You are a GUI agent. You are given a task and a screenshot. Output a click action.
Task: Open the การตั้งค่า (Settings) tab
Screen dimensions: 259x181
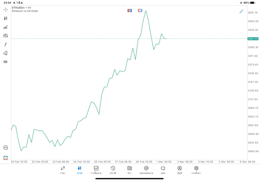[196, 170]
